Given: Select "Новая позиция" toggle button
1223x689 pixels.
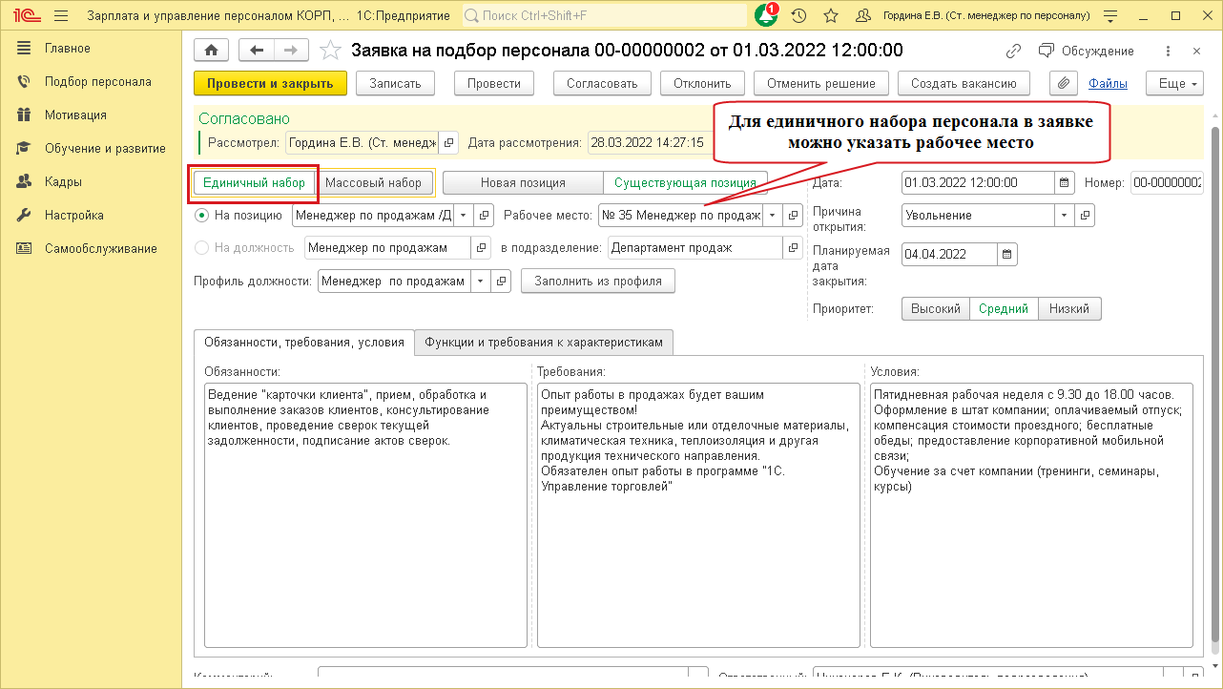Looking at the screenshot, I should pyautogui.click(x=523, y=182).
